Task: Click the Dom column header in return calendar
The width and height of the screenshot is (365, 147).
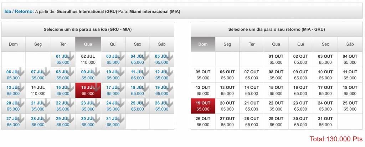Action: point(203,44)
